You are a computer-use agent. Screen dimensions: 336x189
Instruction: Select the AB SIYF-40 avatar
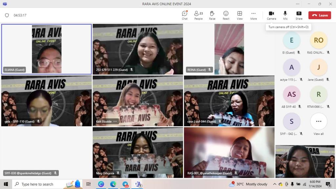pos(291,94)
